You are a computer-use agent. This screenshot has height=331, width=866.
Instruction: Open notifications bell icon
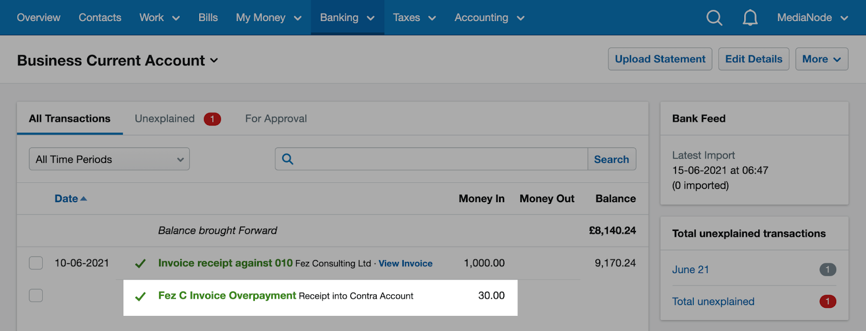click(750, 18)
